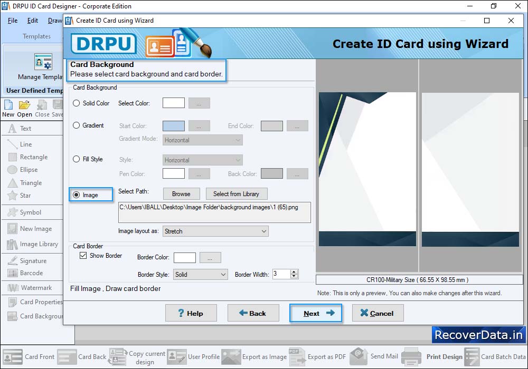Open Card Properties panel
528x369 pixels.
35,302
